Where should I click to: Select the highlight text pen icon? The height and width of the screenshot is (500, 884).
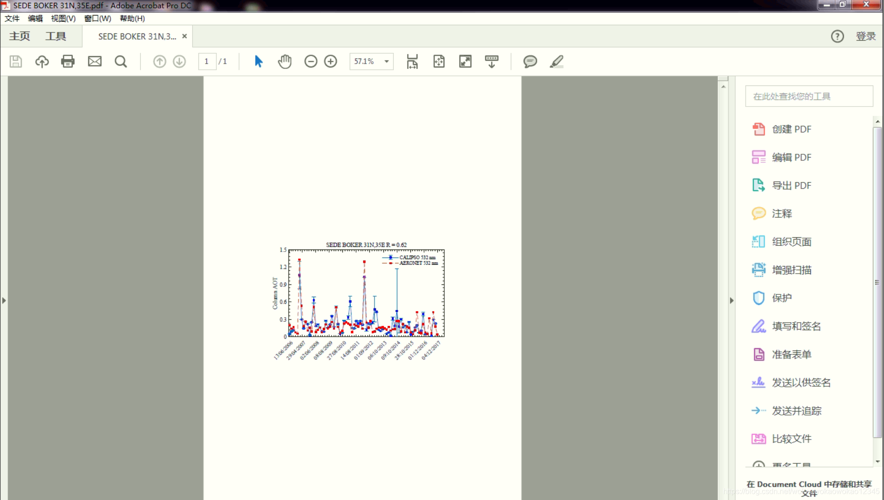click(557, 61)
